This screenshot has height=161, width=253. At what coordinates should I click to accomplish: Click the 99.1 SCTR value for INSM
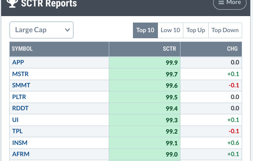pyautogui.click(x=172, y=143)
